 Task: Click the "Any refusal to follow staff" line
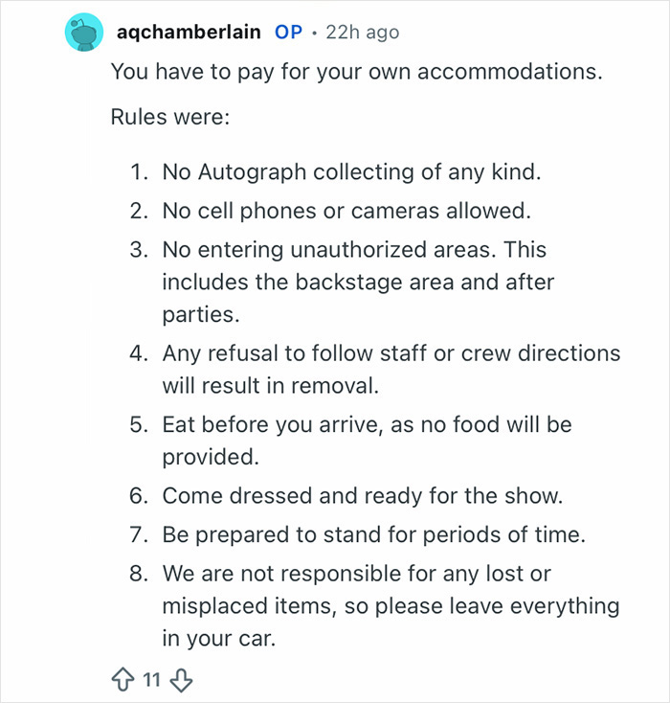(391, 352)
